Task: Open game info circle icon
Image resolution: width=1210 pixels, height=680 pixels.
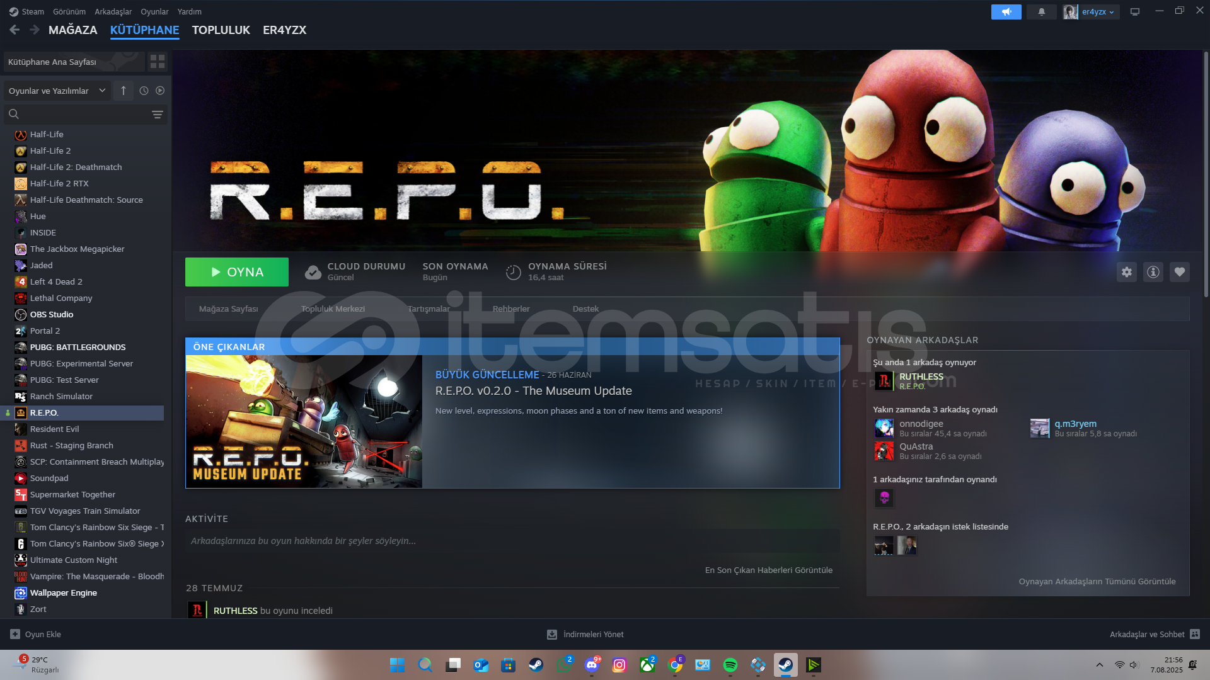Action: pos(1153,272)
